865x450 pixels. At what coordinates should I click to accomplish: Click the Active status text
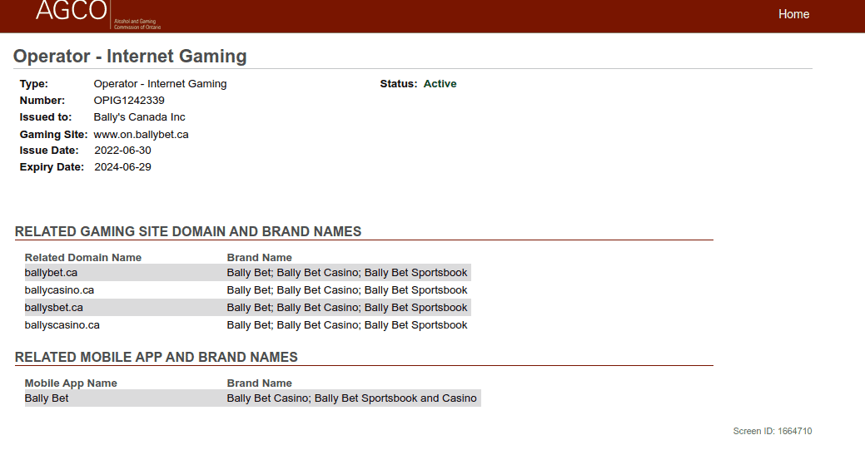[440, 84]
